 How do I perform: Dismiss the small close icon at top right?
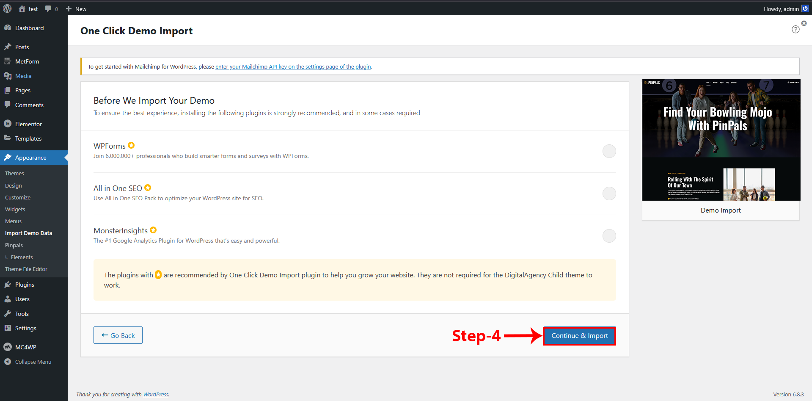[804, 23]
